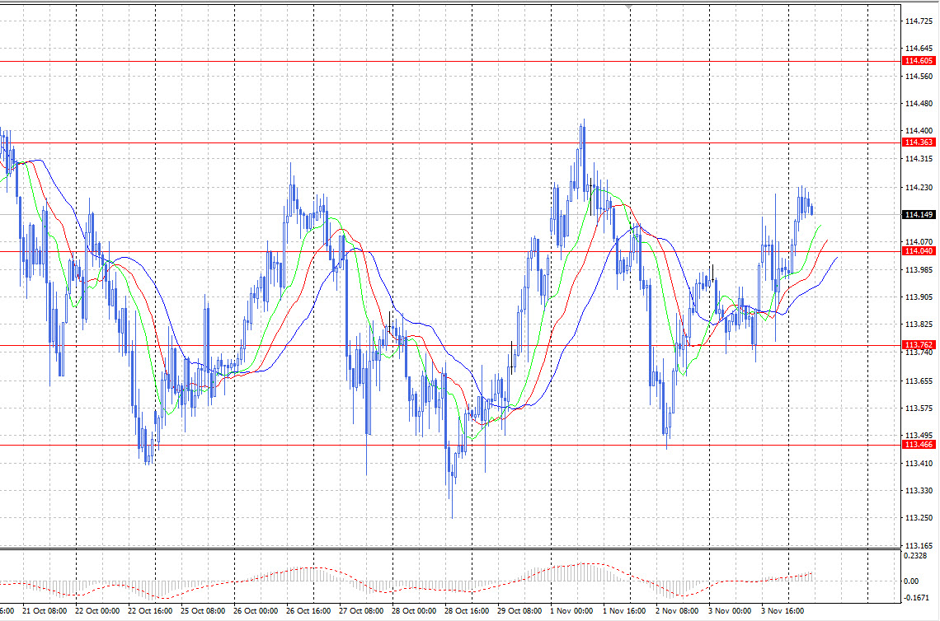Click the 1 Nov 00:00 time label
940x621 pixels.
pyautogui.click(x=571, y=611)
